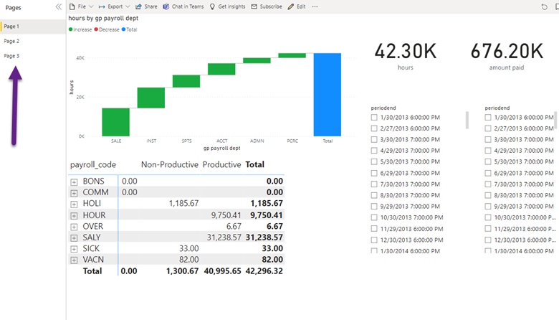The image size is (559, 320).
Task: Click the blue Total bar in waterfall chart
Action: point(328,94)
